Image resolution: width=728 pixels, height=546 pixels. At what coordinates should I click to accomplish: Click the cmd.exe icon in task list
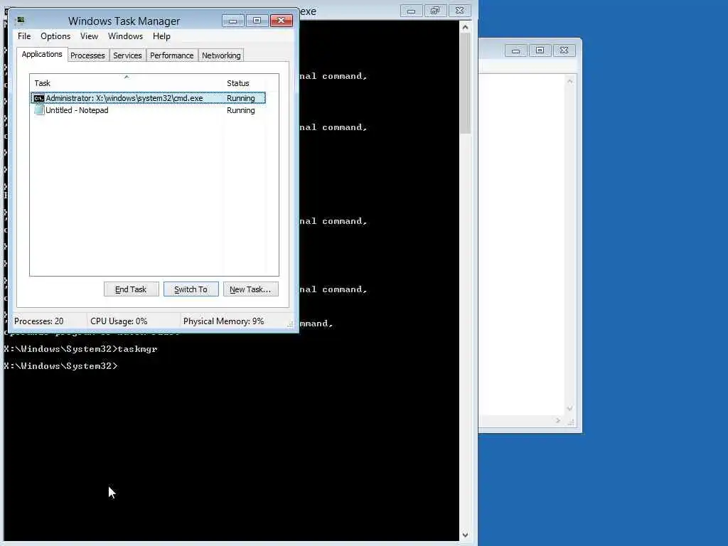(x=39, y=98)
